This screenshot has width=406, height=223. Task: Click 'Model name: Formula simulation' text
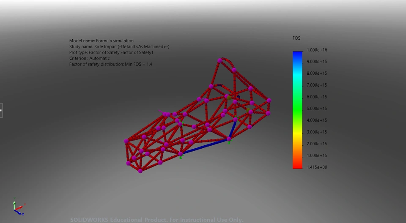tap(101, 41)
